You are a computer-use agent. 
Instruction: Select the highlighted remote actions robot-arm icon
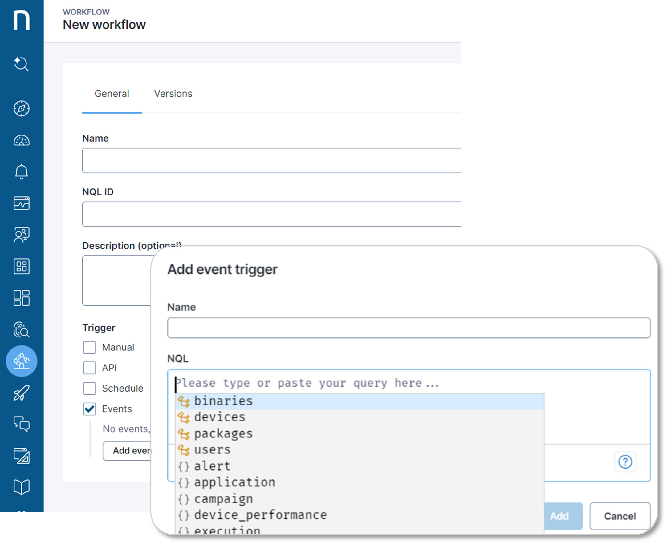click(21, 361)
